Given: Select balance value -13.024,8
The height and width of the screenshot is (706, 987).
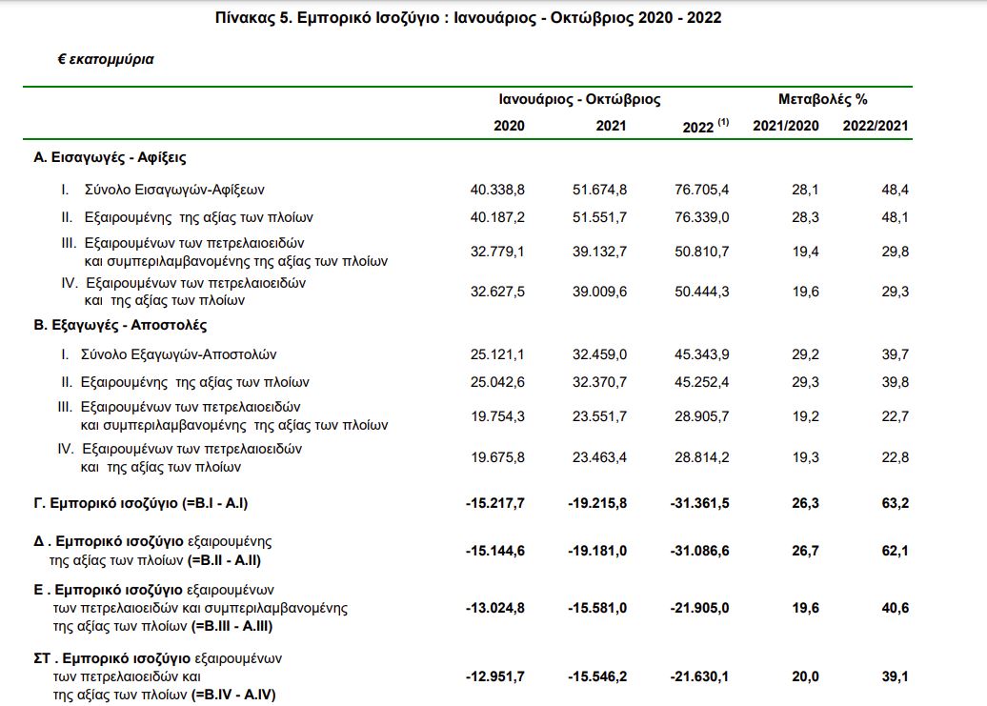Looking at the screenshot, I should [495, 608].
